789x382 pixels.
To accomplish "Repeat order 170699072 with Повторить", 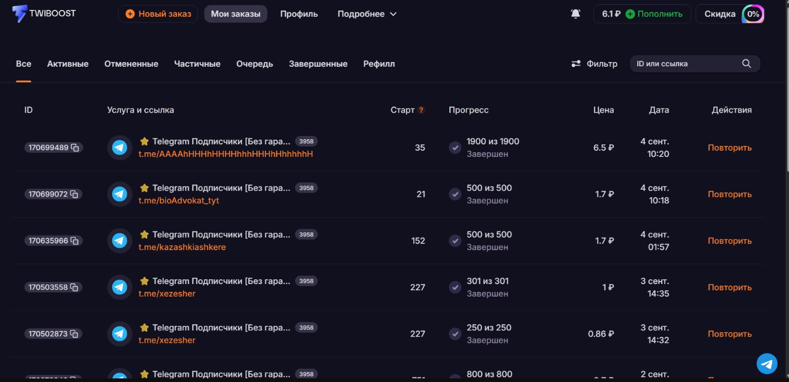I will 730,194.
